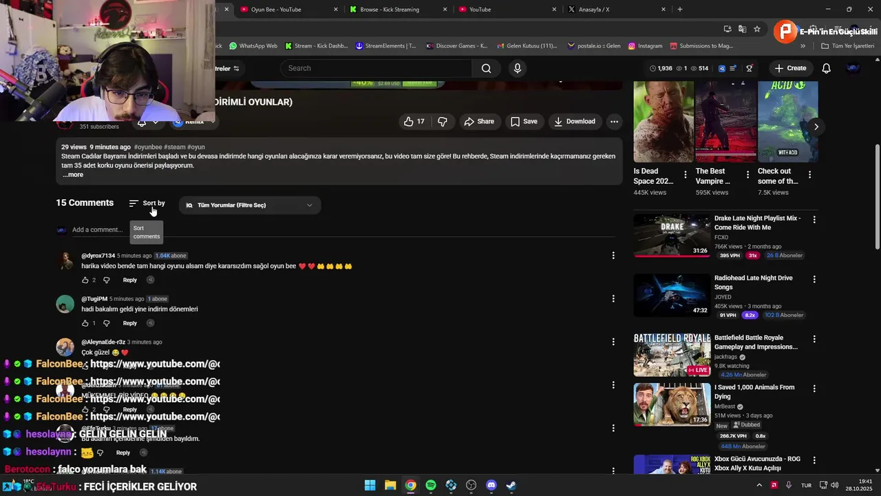Screen dimensions: 881x496
Task: Open options menu for @dyrox7134's comment
Action: 613,256
